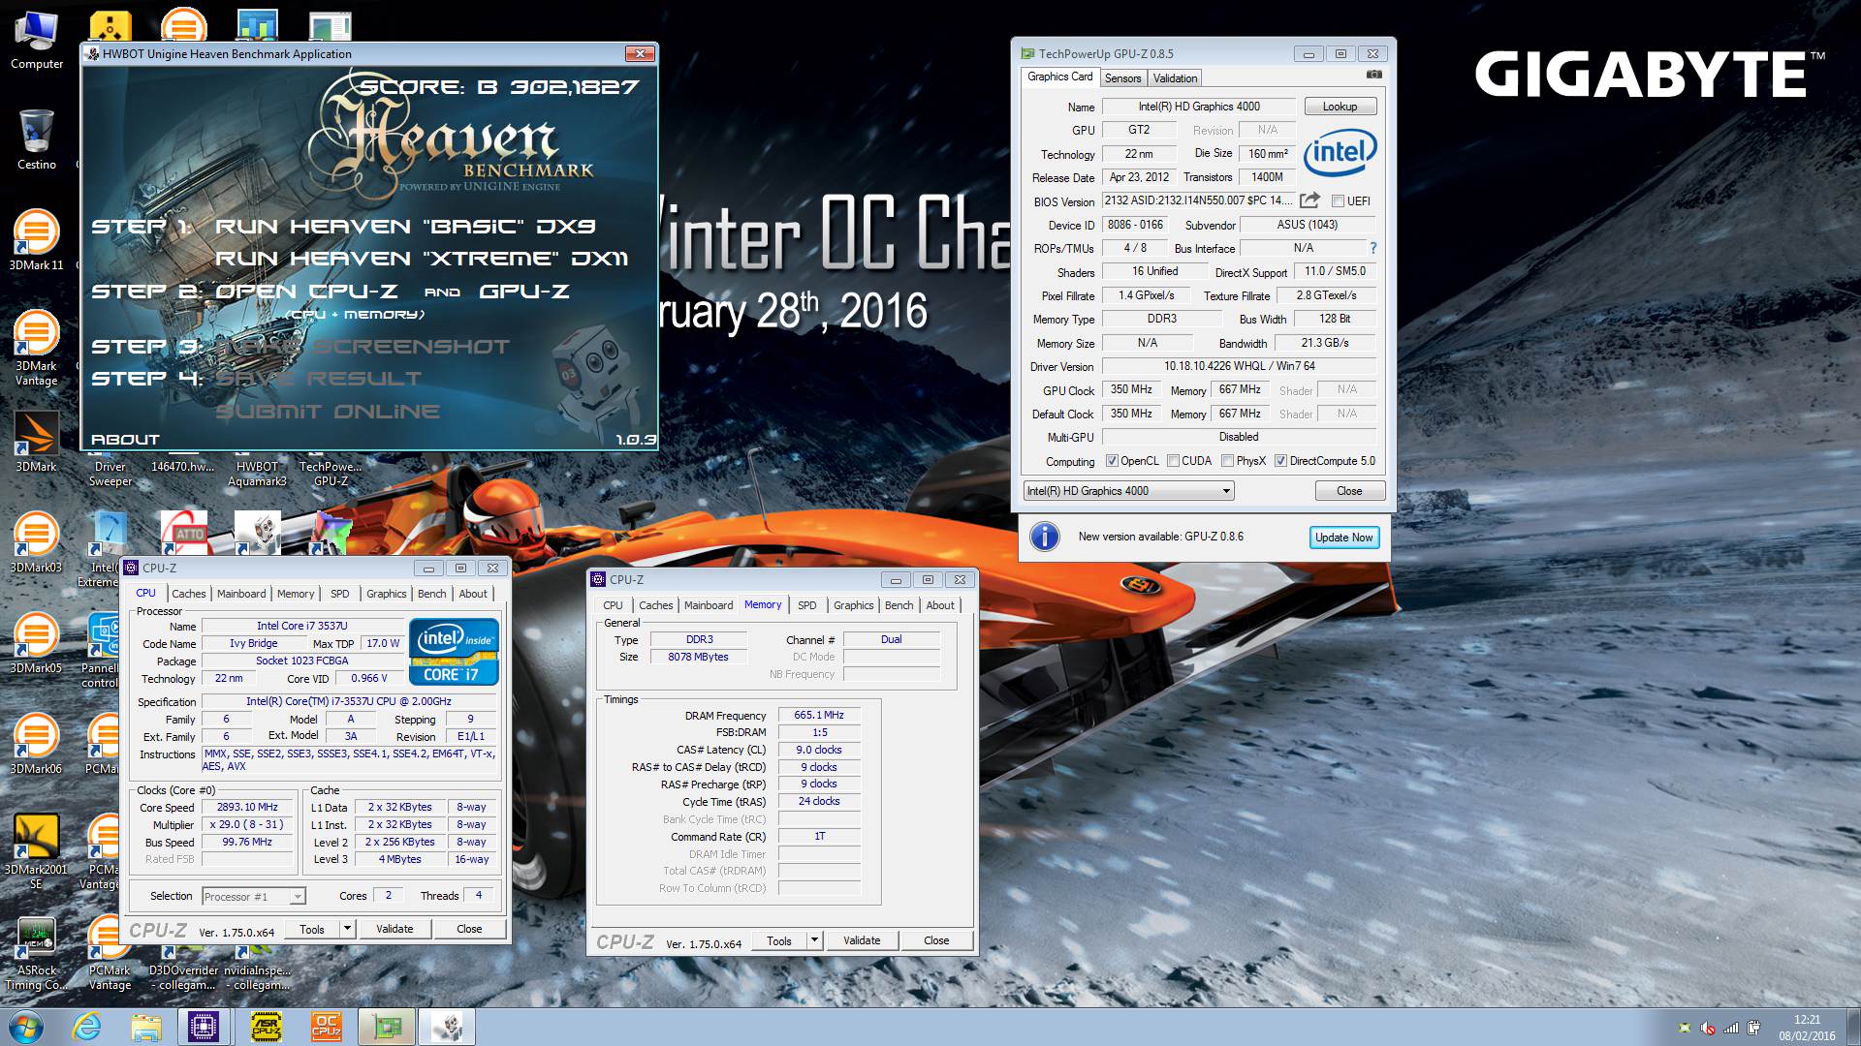Screen dimensions: 1861x1046
Task: Click the Intel logo in GPU-Z
Action: point(1340,153)
